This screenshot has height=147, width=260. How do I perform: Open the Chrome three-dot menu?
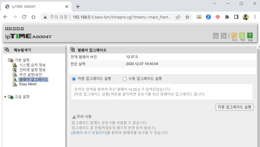click(x=255, y=17)
